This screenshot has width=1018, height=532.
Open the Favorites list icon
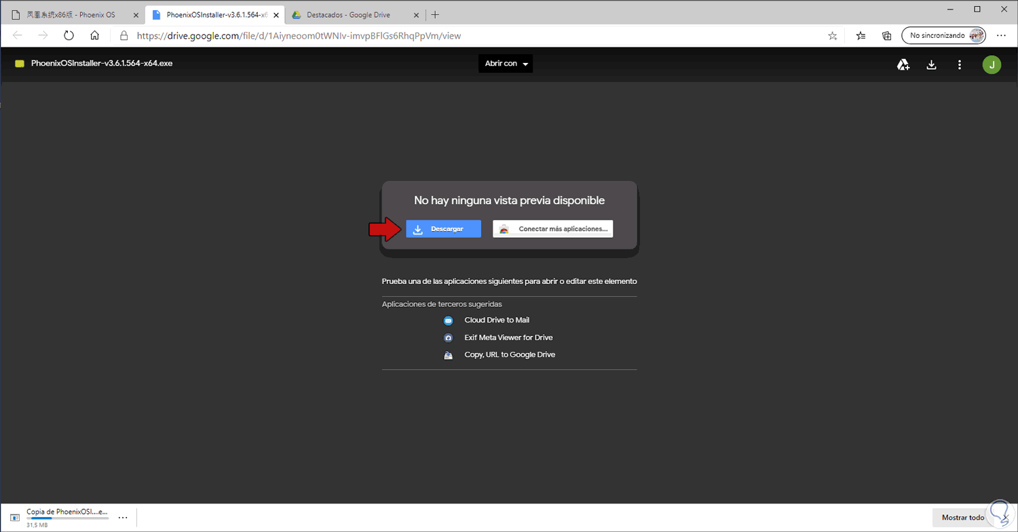pyautogui.click(x=861, y=36)
